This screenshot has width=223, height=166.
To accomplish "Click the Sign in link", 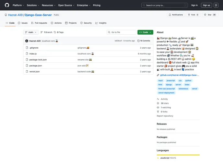I will 194,5.
